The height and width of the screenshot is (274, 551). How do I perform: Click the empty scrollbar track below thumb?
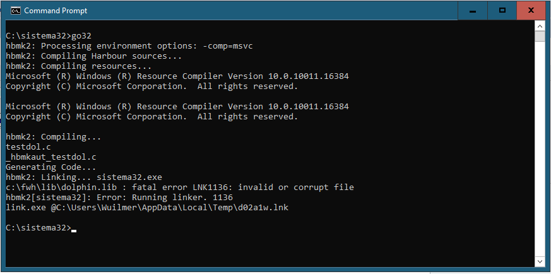click(540, 149)
